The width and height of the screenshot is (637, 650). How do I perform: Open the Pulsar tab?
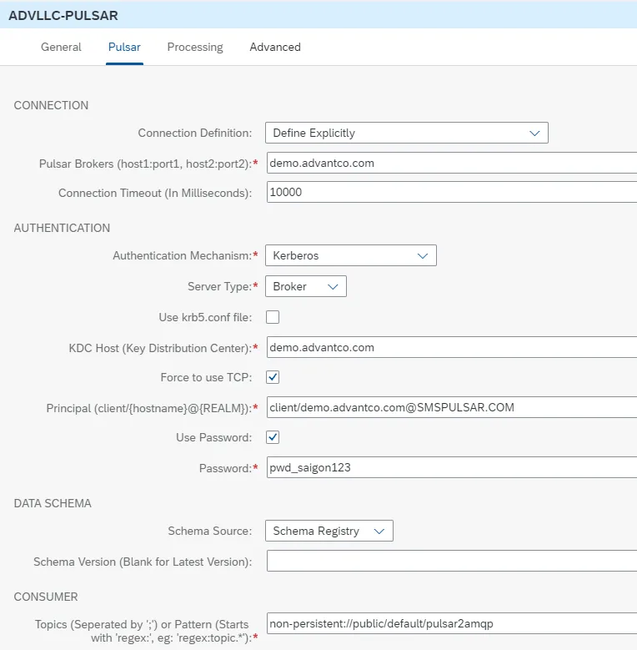[x=124, y=47]
